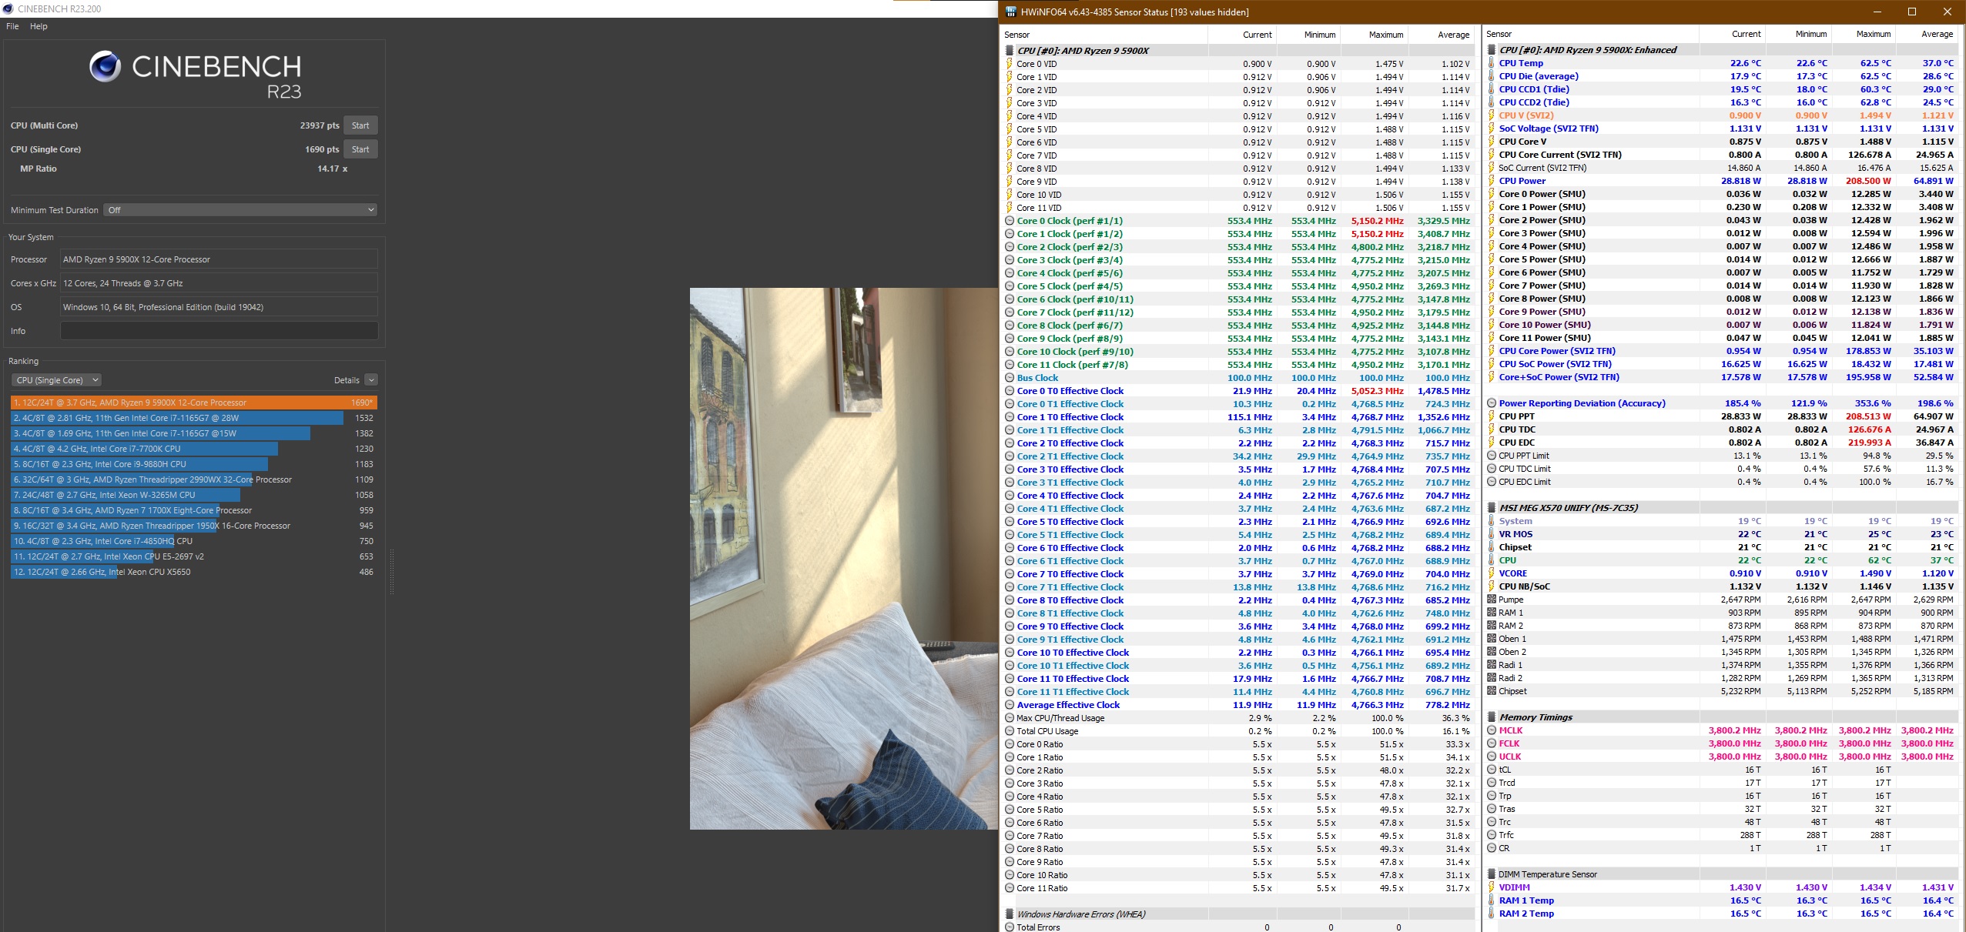Click the Info input field
This screenshot has width=1966, height=932.
(219, 331)
